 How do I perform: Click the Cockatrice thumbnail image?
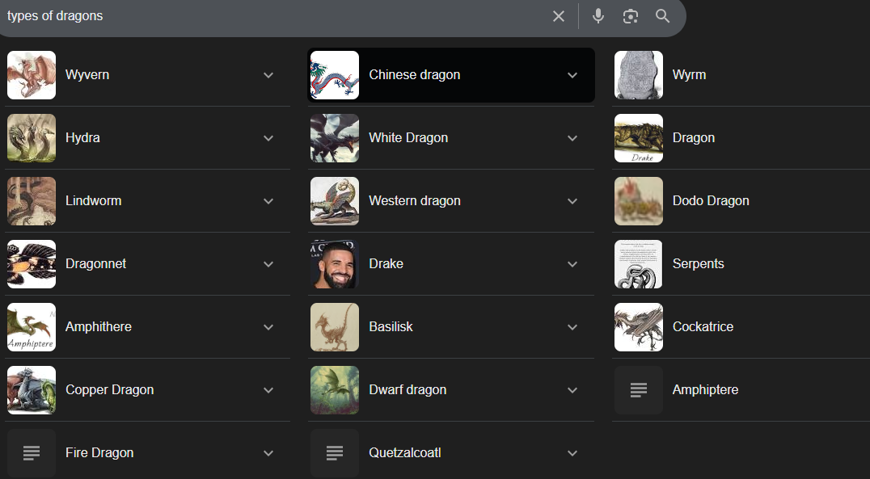(639, 327)
